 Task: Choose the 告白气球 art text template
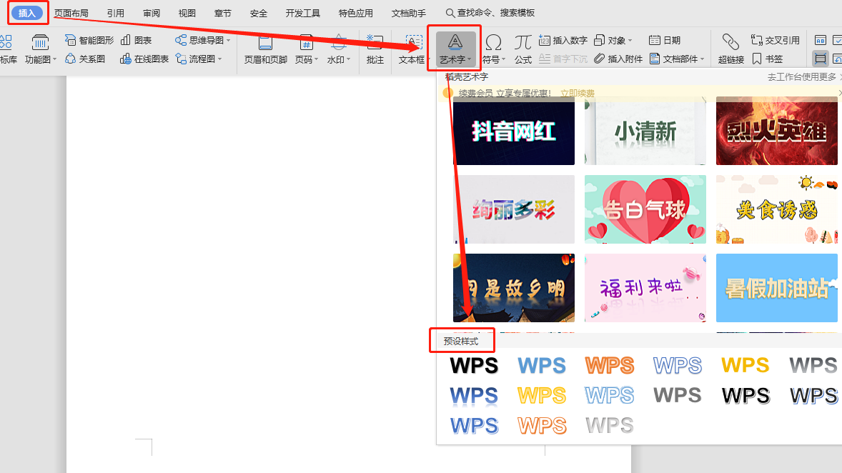(645, 209)
